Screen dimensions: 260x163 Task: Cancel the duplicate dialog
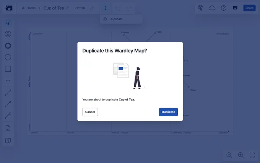pos(90,112)
